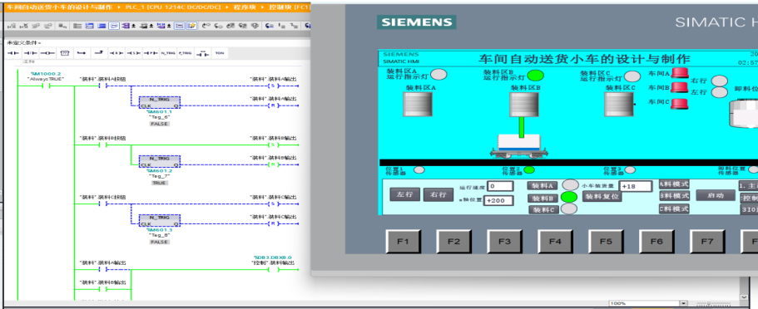Insert the TON timer instruction
Viewport: 758px width, 309px height.
(x=220, y=53)
